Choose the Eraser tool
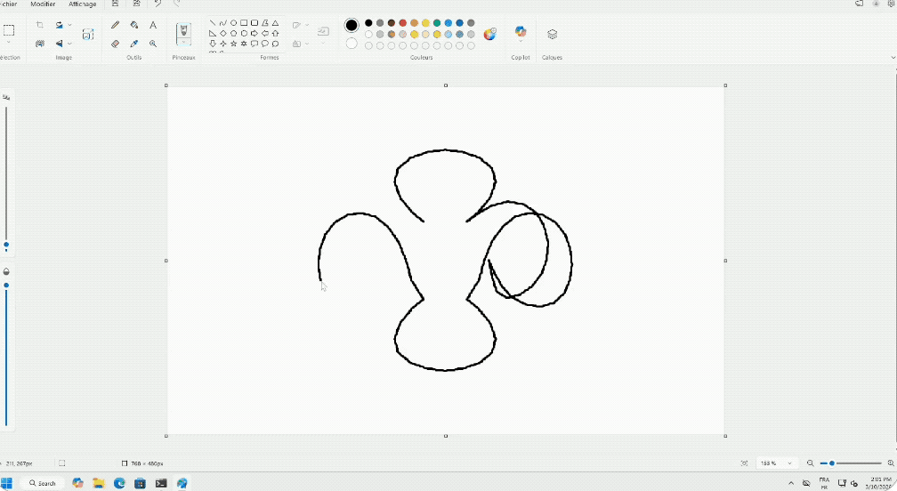 tap(115, 44)
